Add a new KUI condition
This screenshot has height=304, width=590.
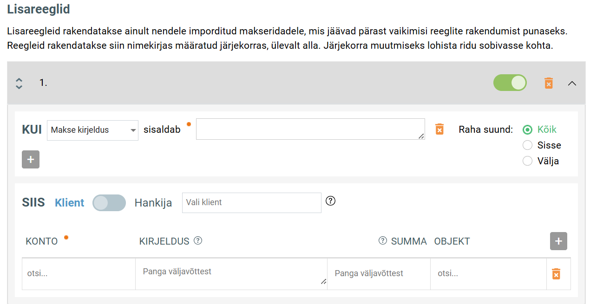coord(31,159)
